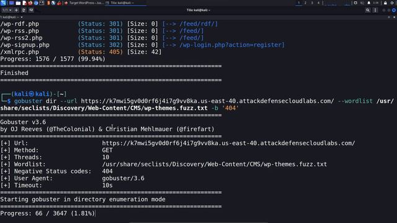Toggle the muted volume icon in the panel
397x223 pixels.
point(362,2)
